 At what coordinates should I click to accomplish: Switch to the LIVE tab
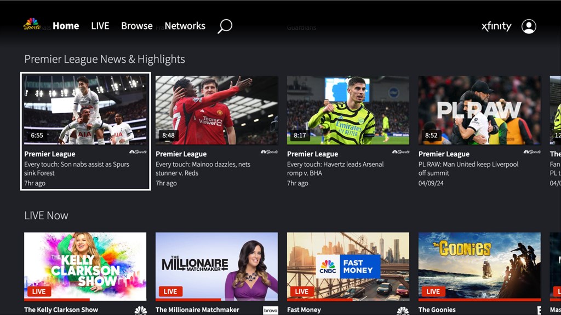[100, 26]
